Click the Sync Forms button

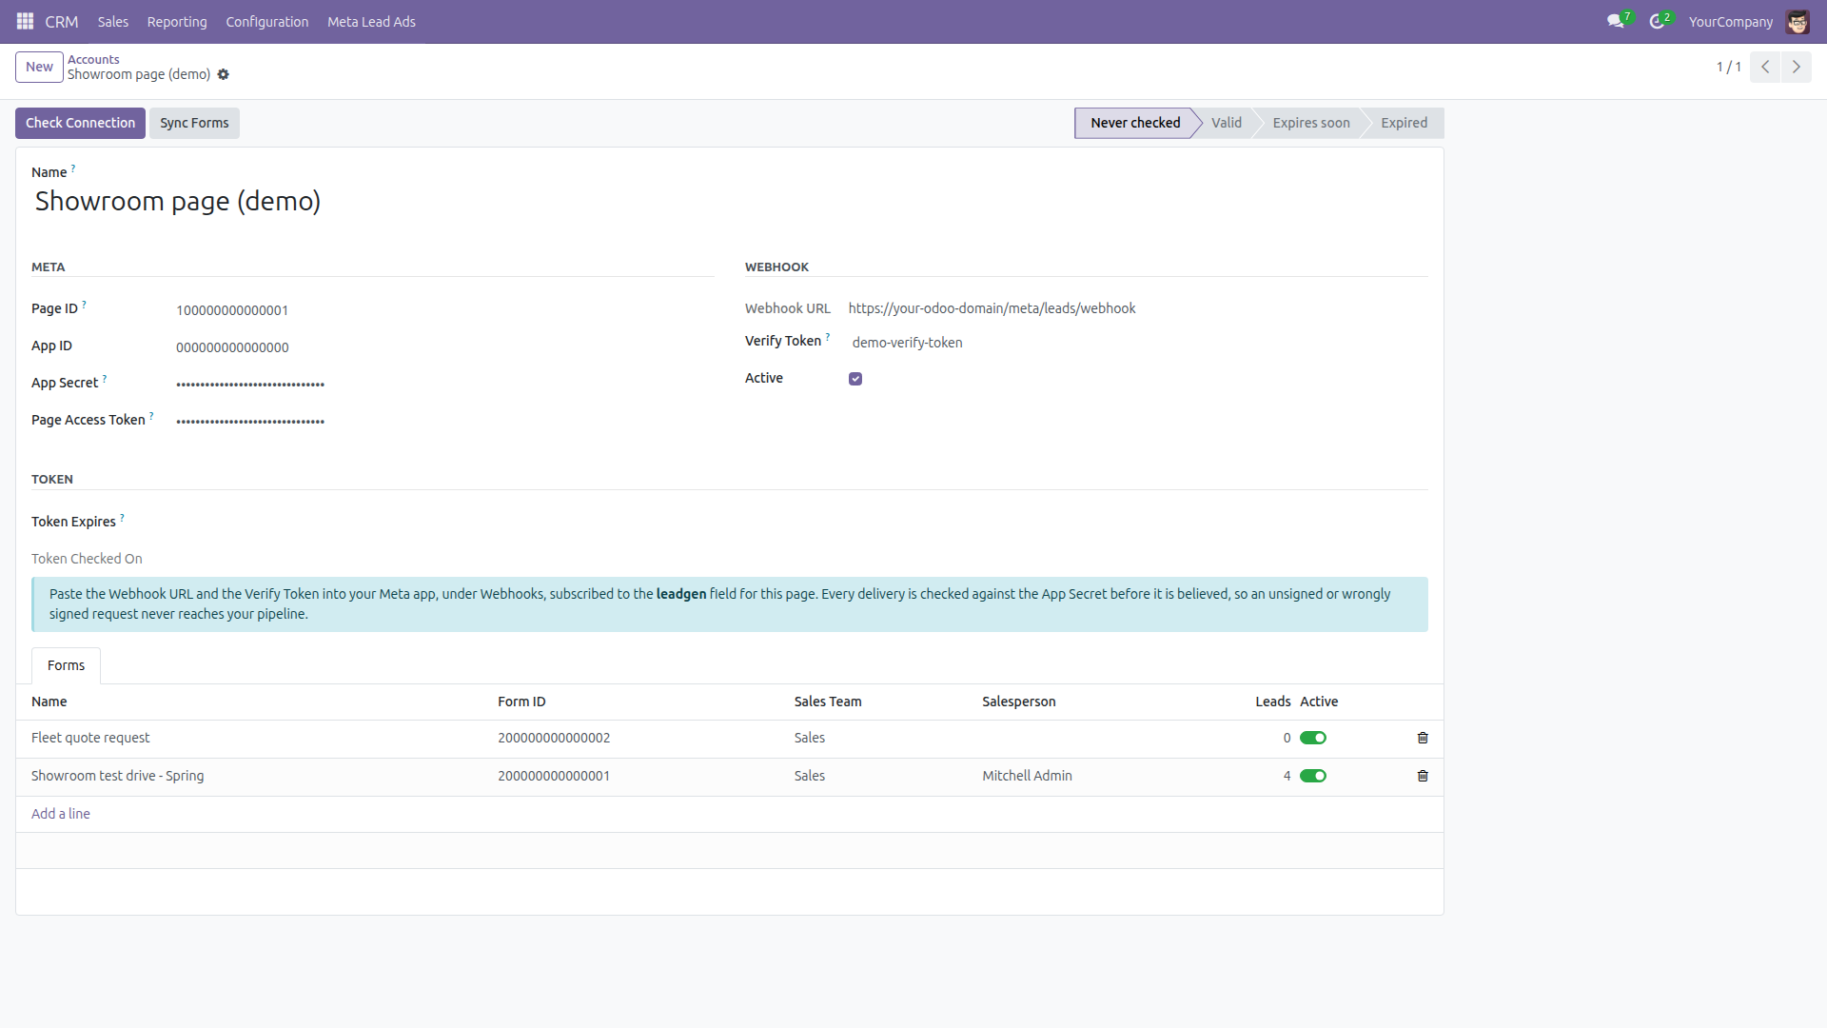194,123
